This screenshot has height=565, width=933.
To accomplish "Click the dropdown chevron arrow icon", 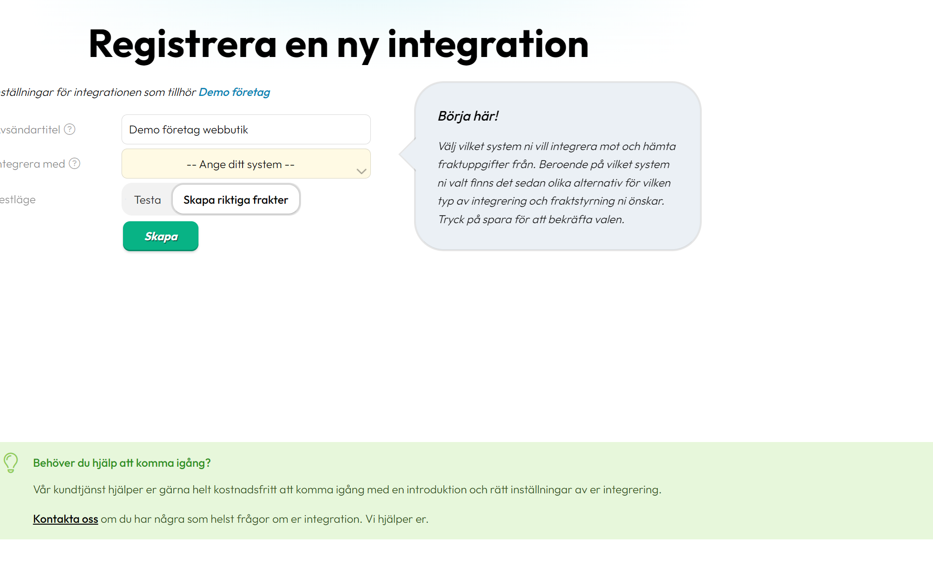I will (x=361, y=171).
